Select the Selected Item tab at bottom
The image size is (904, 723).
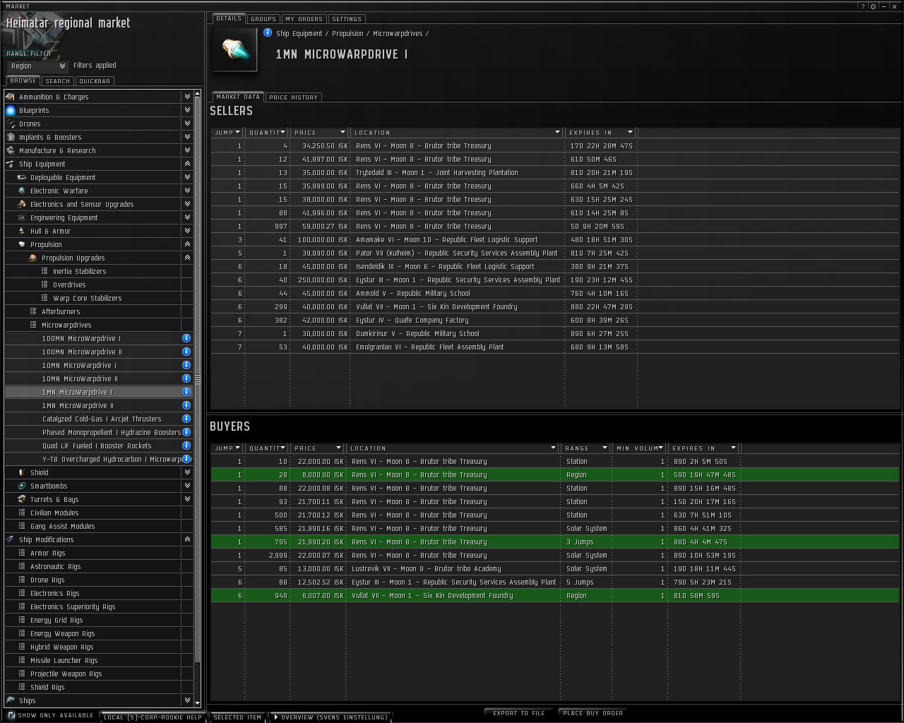point(237,717)
